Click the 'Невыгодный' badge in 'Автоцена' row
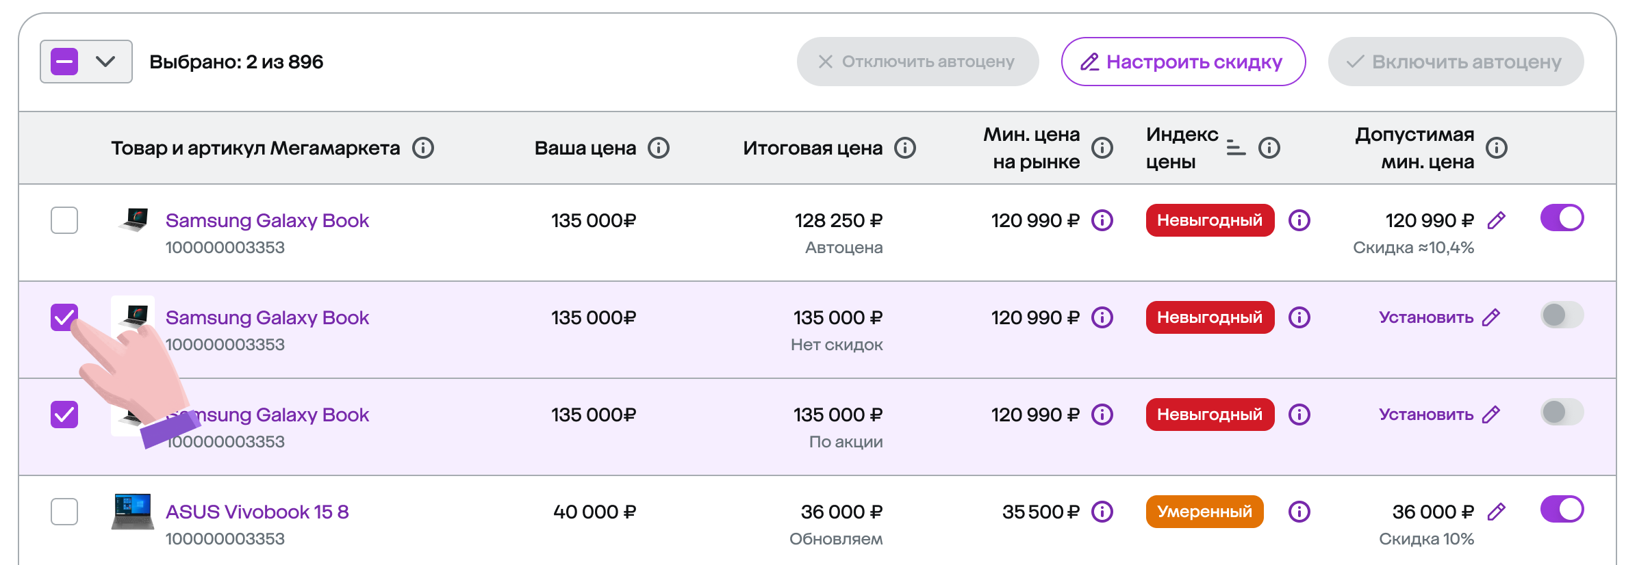The height and width of the screenshot is (565, 1637). pos(1210,220)
